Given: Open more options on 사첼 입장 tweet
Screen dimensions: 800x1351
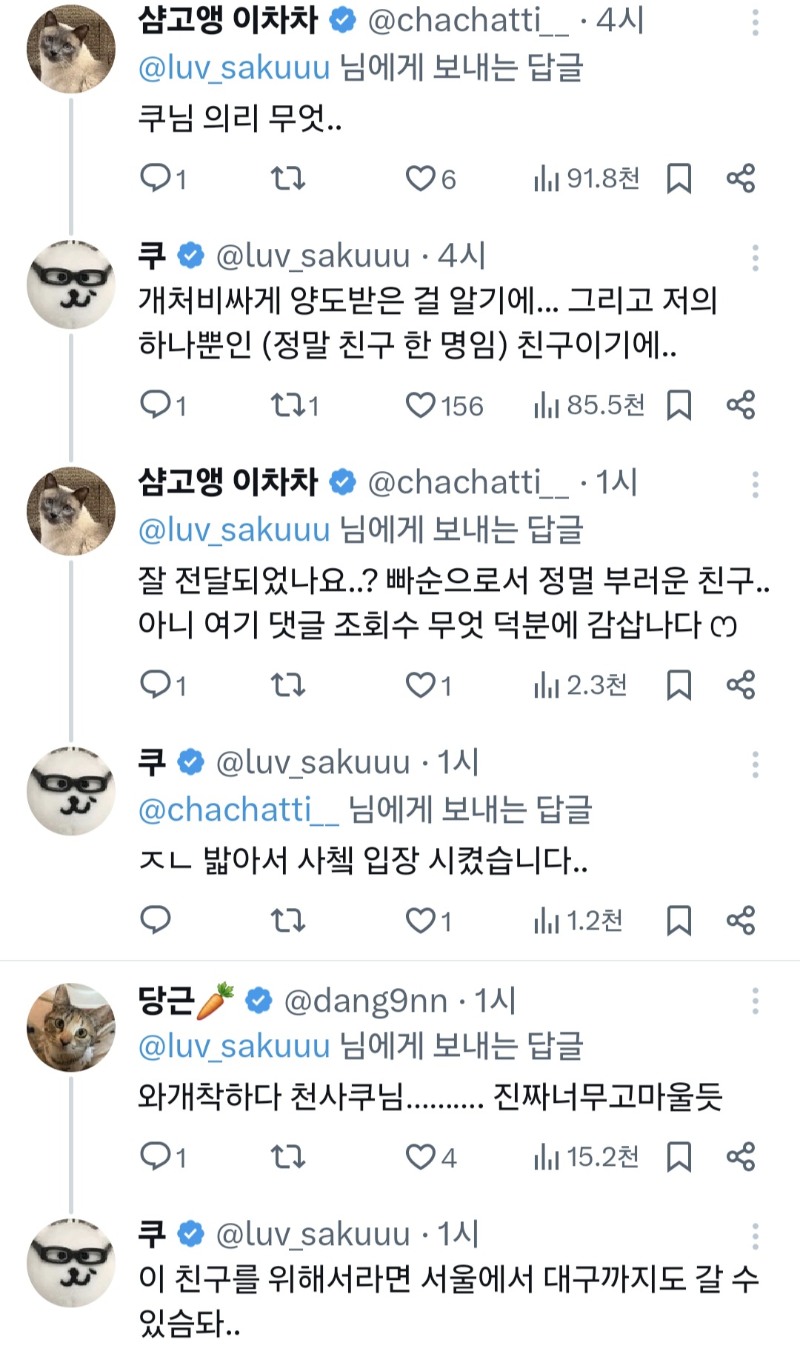Looking at the screenshot, I should 755,764.
